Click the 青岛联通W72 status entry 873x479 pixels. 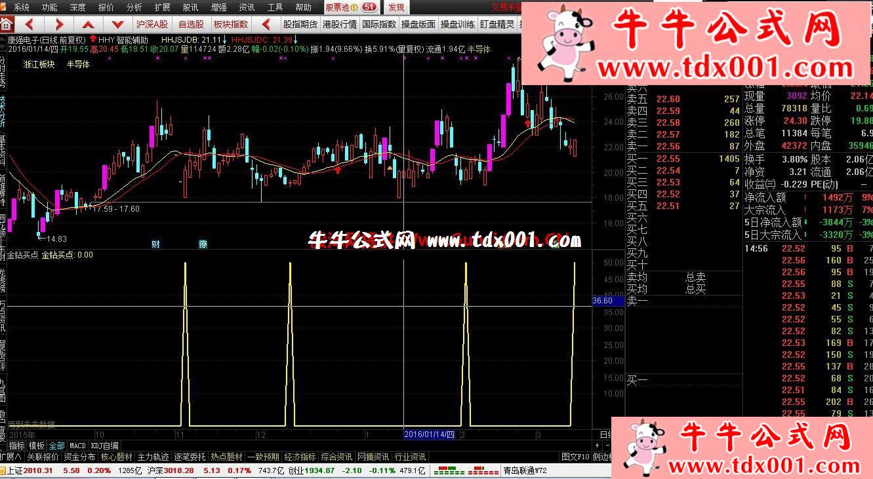pyautogui.click(x=525, y=470)
